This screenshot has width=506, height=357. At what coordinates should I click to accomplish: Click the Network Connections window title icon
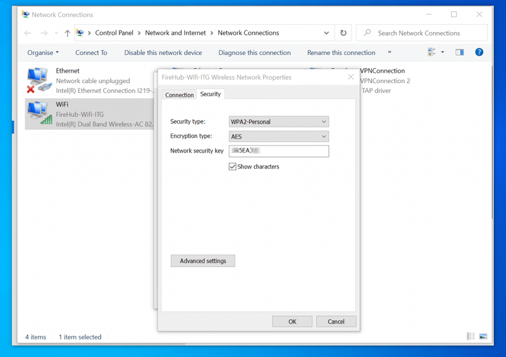click(25, 15)
